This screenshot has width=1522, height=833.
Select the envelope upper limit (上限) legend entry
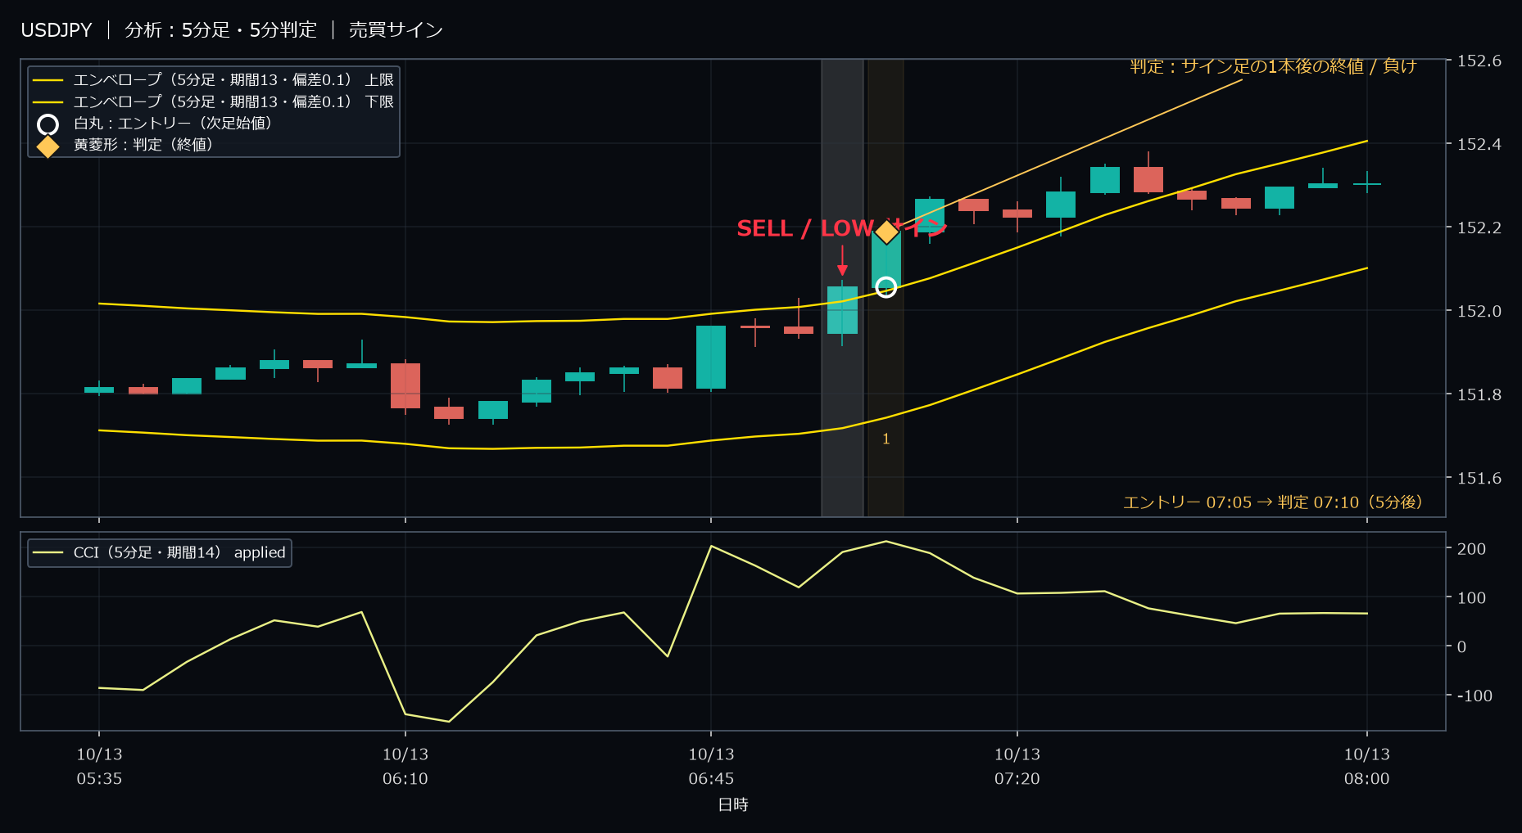point(213,80)
